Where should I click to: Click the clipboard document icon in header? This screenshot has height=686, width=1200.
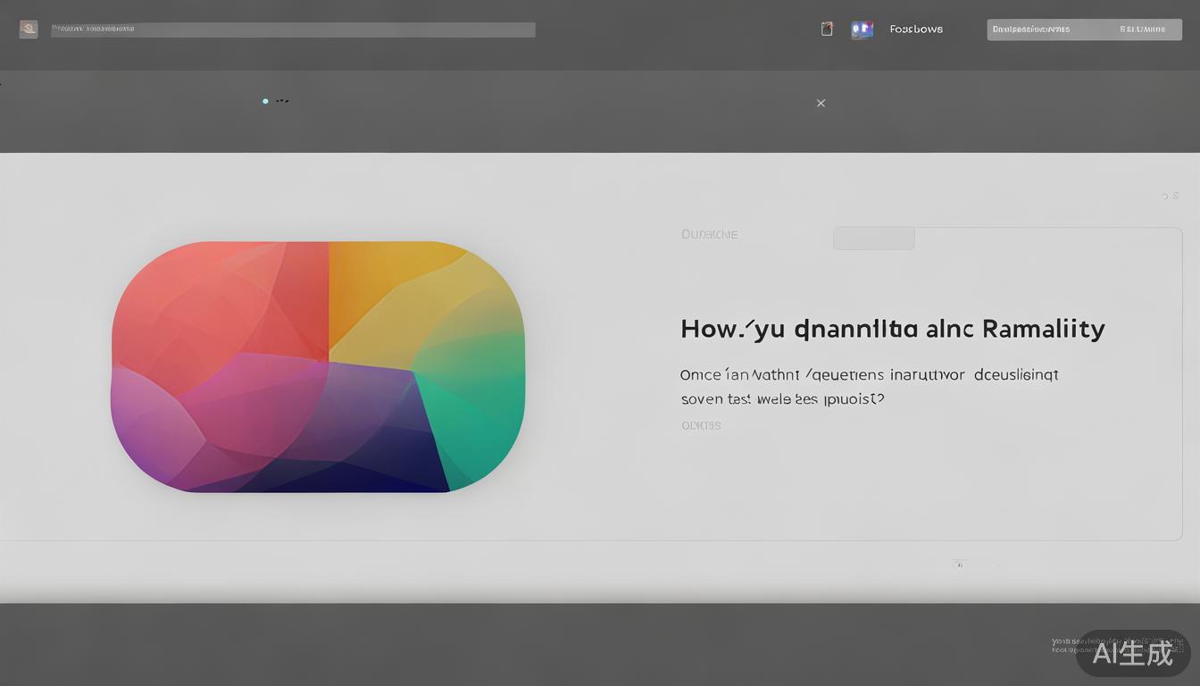coord(827,29)
